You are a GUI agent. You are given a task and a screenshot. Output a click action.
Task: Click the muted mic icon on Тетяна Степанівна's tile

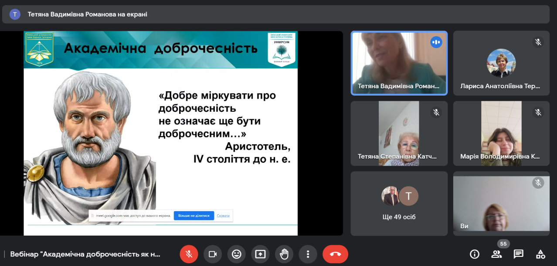coord(436,113)
